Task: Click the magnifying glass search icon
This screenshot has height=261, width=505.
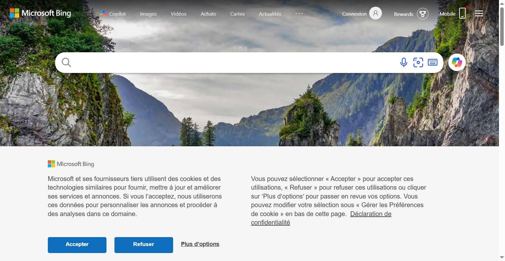Action: [66, 62]
